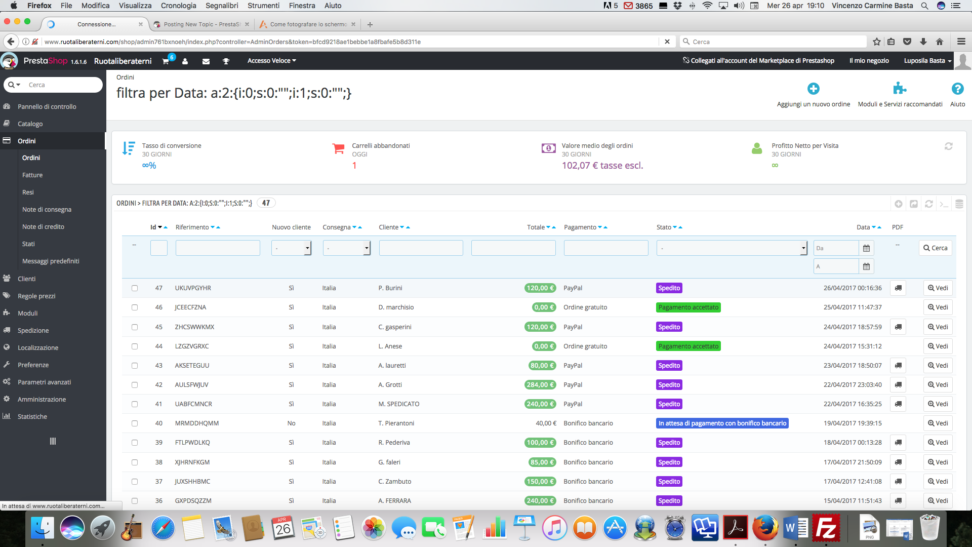This screenshot has height=547, width=972.
Task: Open calendar picker for Da date field
Action: 866,248
